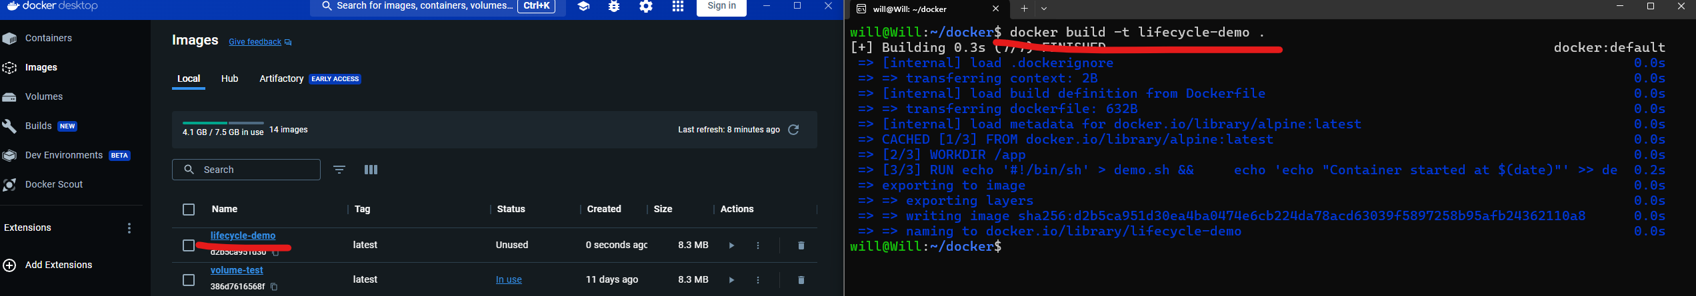
Task: Sort by the Name column header
Action: click(225, 209)
